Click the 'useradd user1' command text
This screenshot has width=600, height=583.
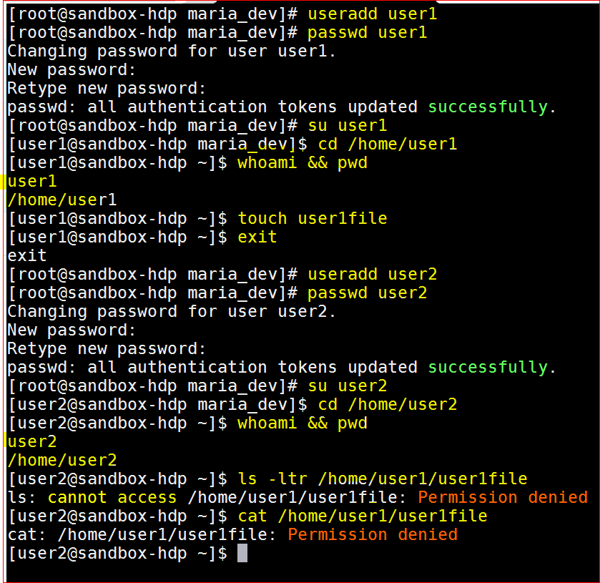click(x=373, y=14)
